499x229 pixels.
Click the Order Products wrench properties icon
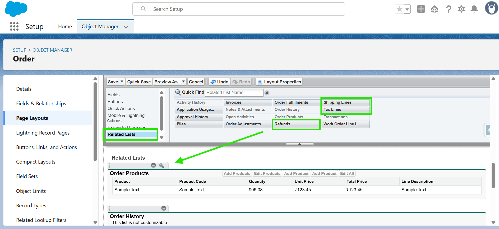[x=161, y=165]
